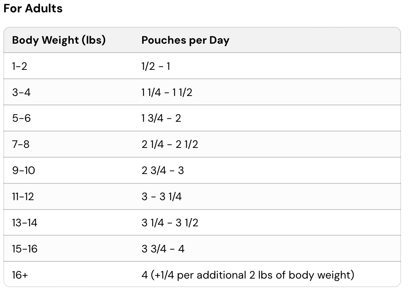Image resolution: width=410 pixels, height=295 pixels.
Task: Select the "2 3/4 - 3" pouches value
Action: 163,171
